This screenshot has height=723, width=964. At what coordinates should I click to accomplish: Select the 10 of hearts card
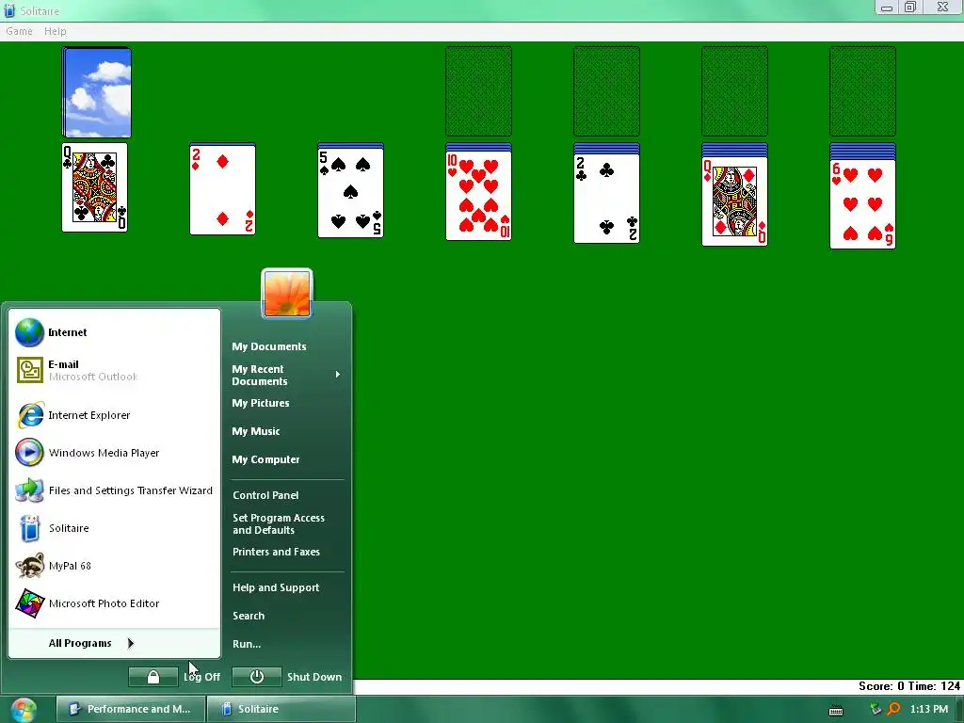coord(478,196)
